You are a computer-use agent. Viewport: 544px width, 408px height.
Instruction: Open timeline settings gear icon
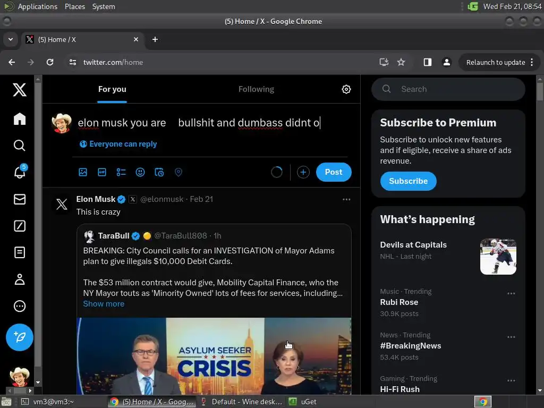(346, 89)
